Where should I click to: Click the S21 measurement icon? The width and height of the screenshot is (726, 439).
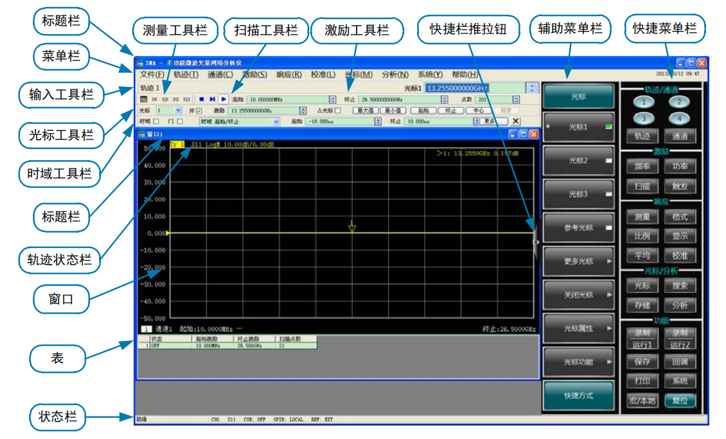pos(165,100)
